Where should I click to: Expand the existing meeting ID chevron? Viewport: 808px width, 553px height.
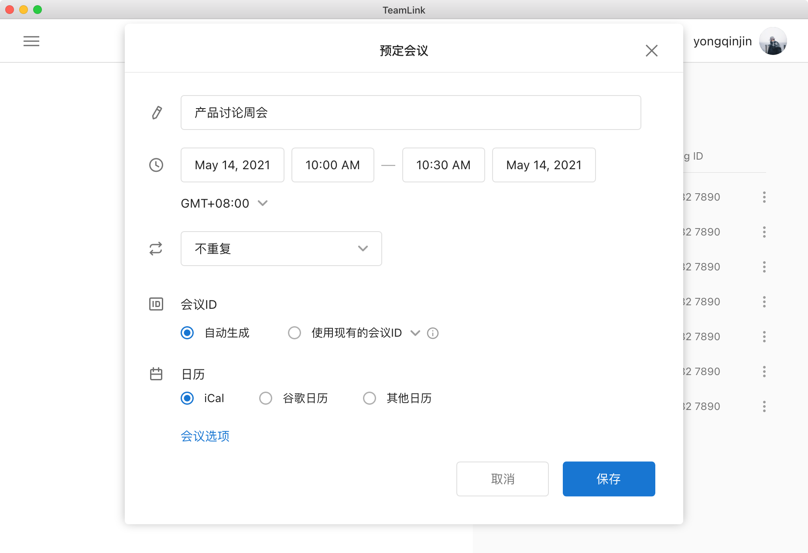click(x=415, y=333)
